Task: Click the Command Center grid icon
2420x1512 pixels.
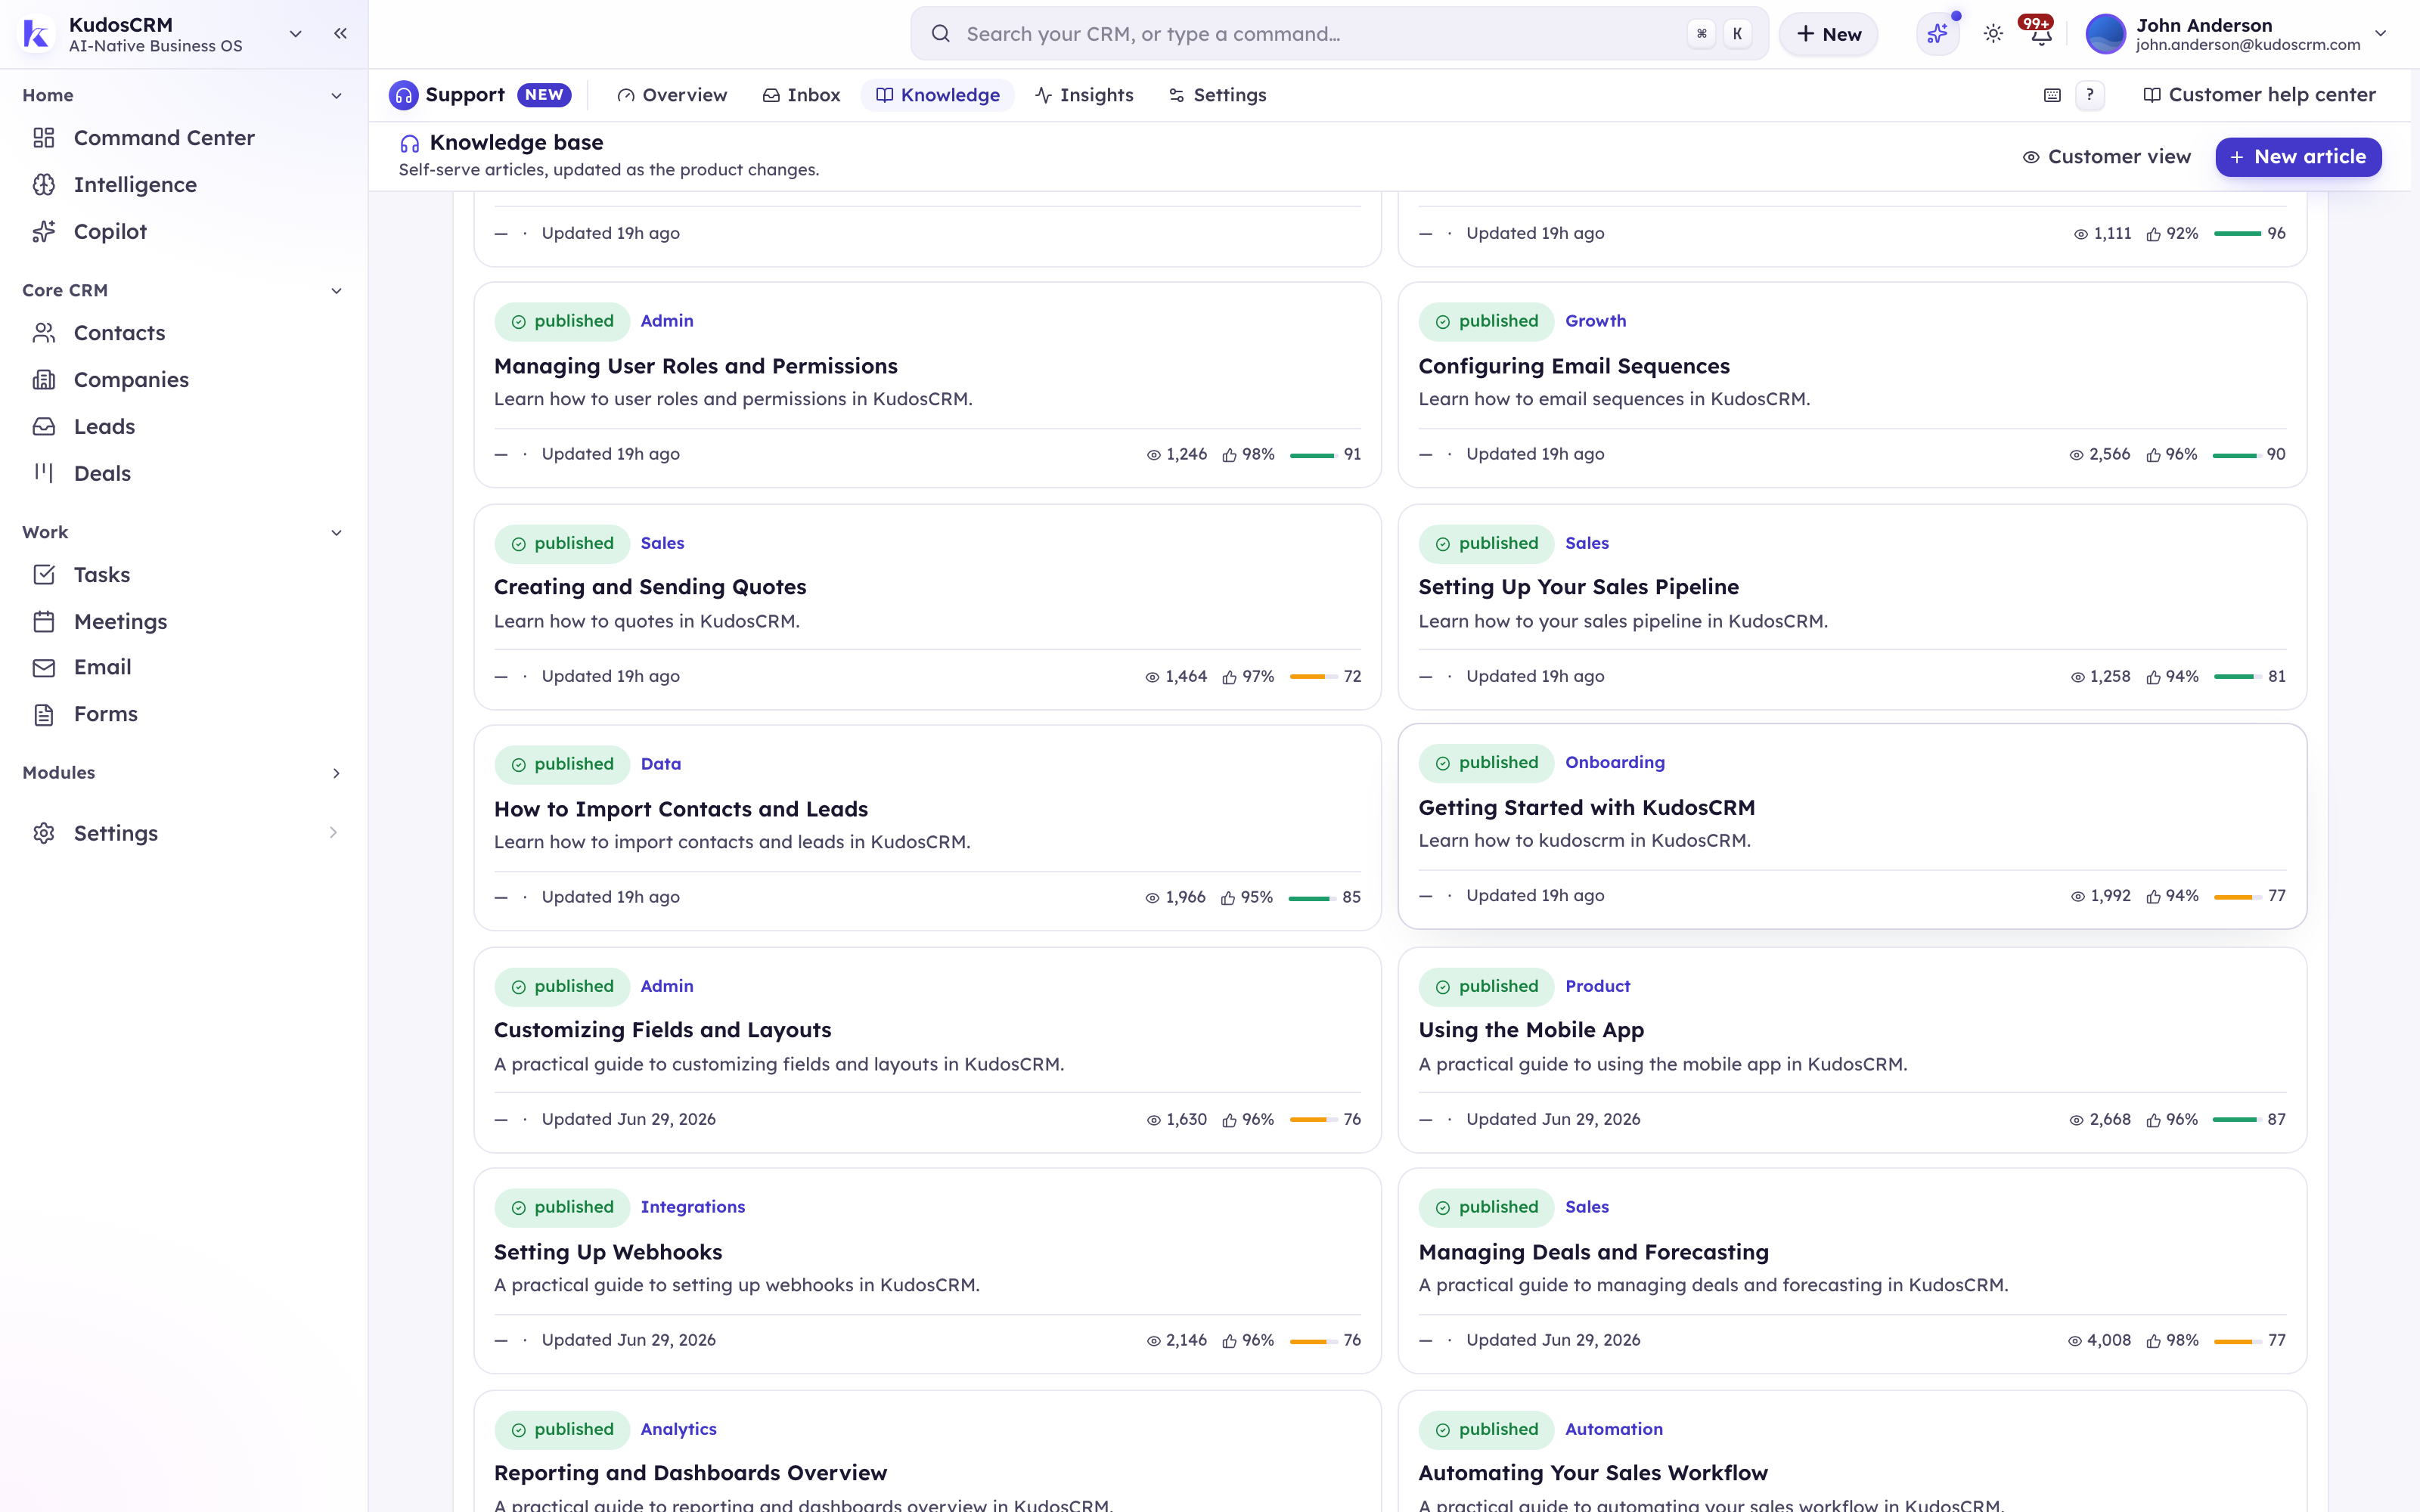Action: (x=44, y=138)
